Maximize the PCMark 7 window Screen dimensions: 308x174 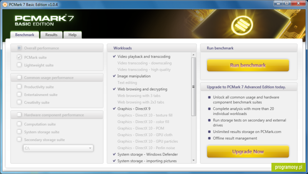point(287,3)
